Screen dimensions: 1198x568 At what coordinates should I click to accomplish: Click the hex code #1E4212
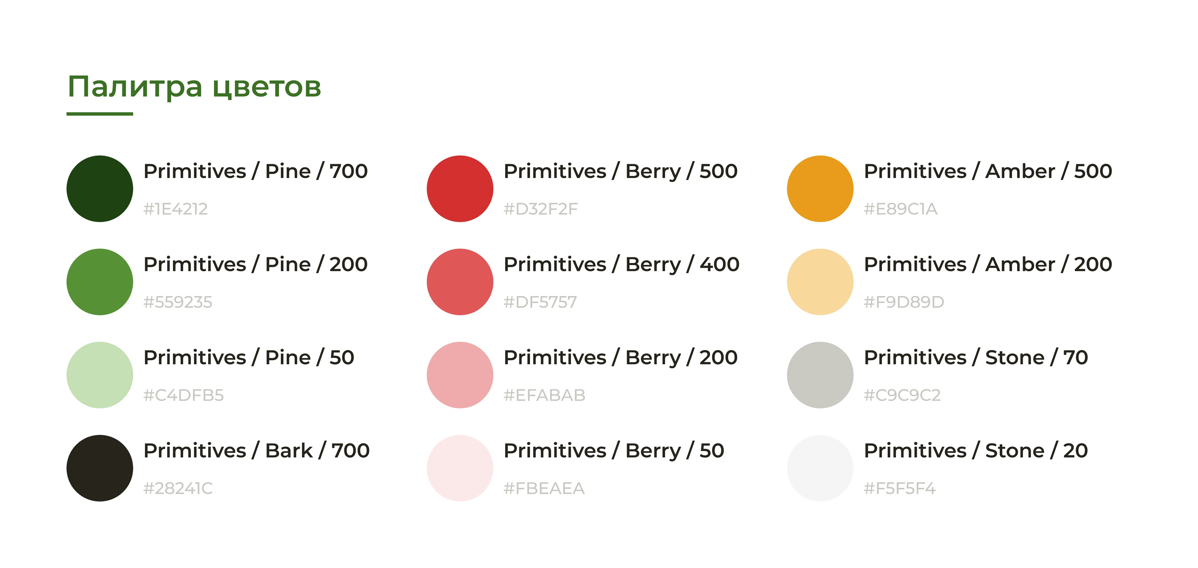click(x=175, y=209)
